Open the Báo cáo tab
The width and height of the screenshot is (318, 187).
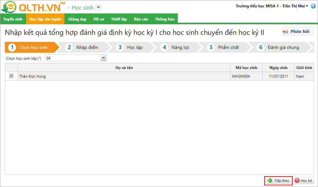[141, 19]
